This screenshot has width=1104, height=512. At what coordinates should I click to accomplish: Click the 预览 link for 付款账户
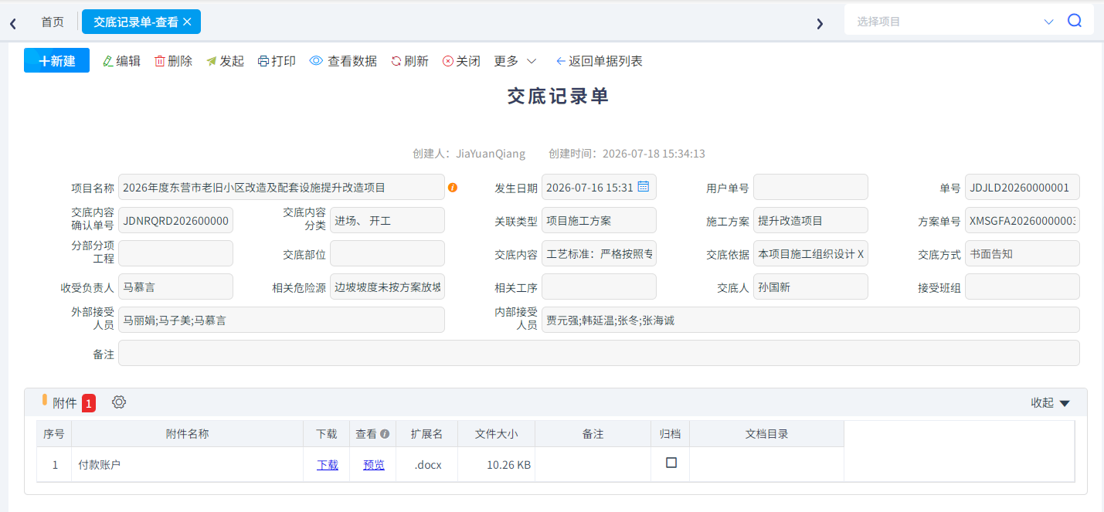coord(374,465)
